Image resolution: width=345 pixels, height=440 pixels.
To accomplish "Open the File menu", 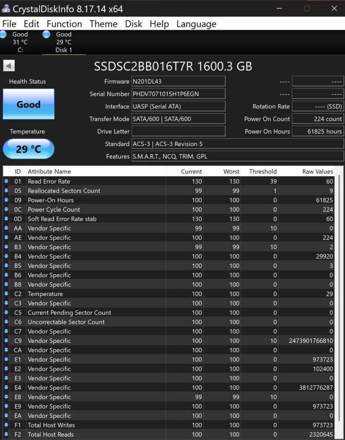I will [9, 24].
